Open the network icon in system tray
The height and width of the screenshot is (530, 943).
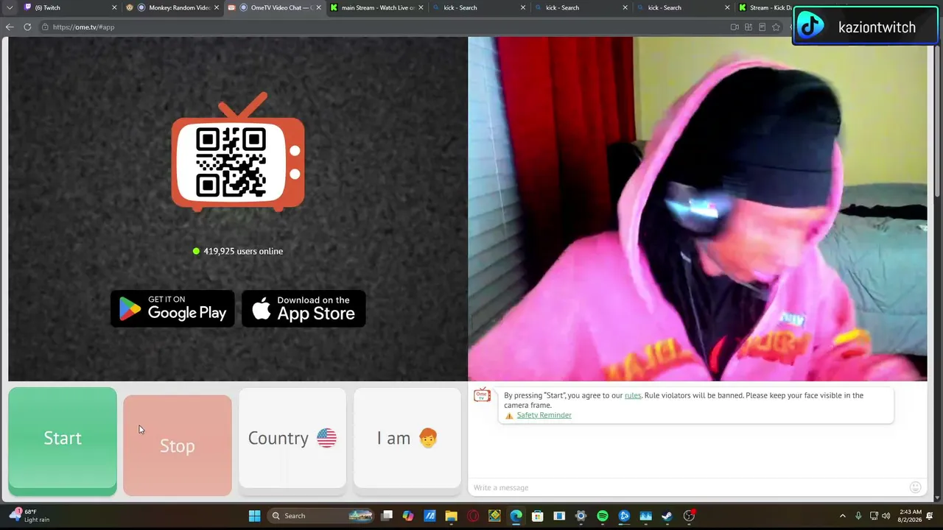[x=874, y=516]
